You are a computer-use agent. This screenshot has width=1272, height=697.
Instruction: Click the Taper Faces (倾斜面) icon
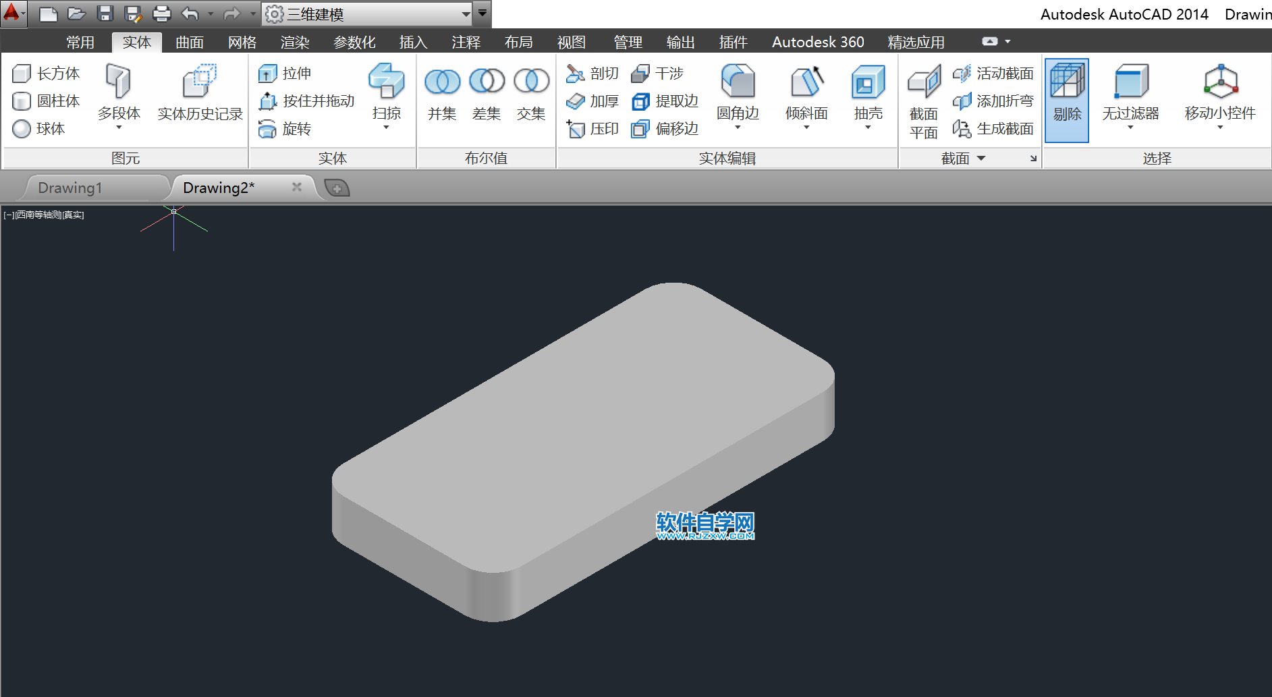pyautogui.click(x=806, y=81)
